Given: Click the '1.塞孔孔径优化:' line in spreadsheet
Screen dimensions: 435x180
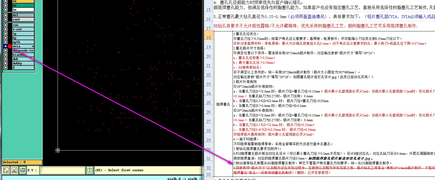Looking at the screenshot, I should pyautogui.click(x=246, y=34).
